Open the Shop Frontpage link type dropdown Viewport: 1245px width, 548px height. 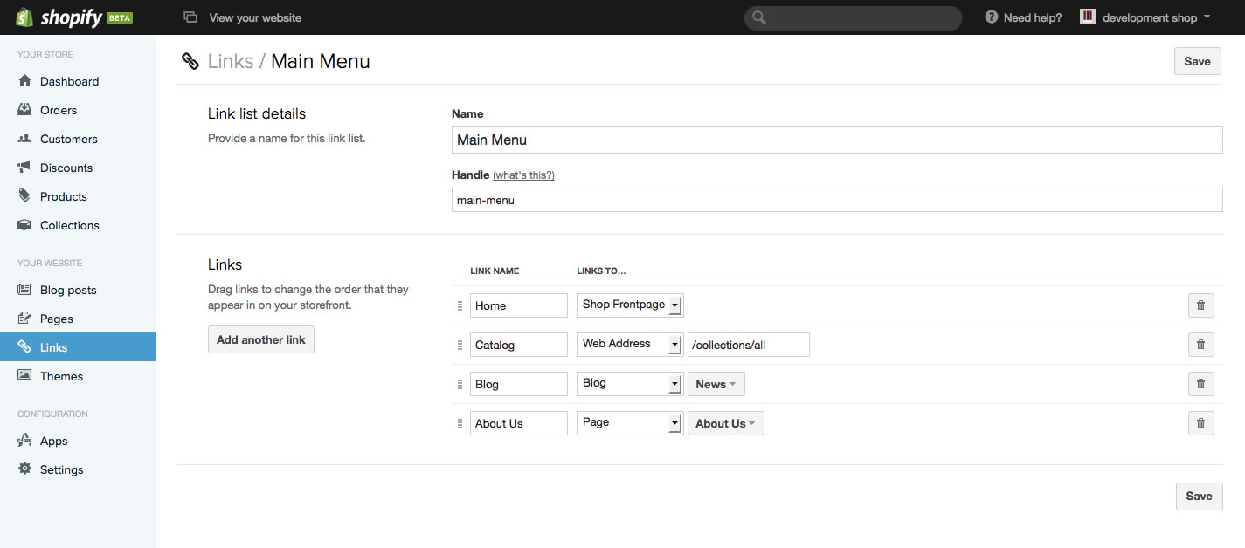click(x=629, y=305)
